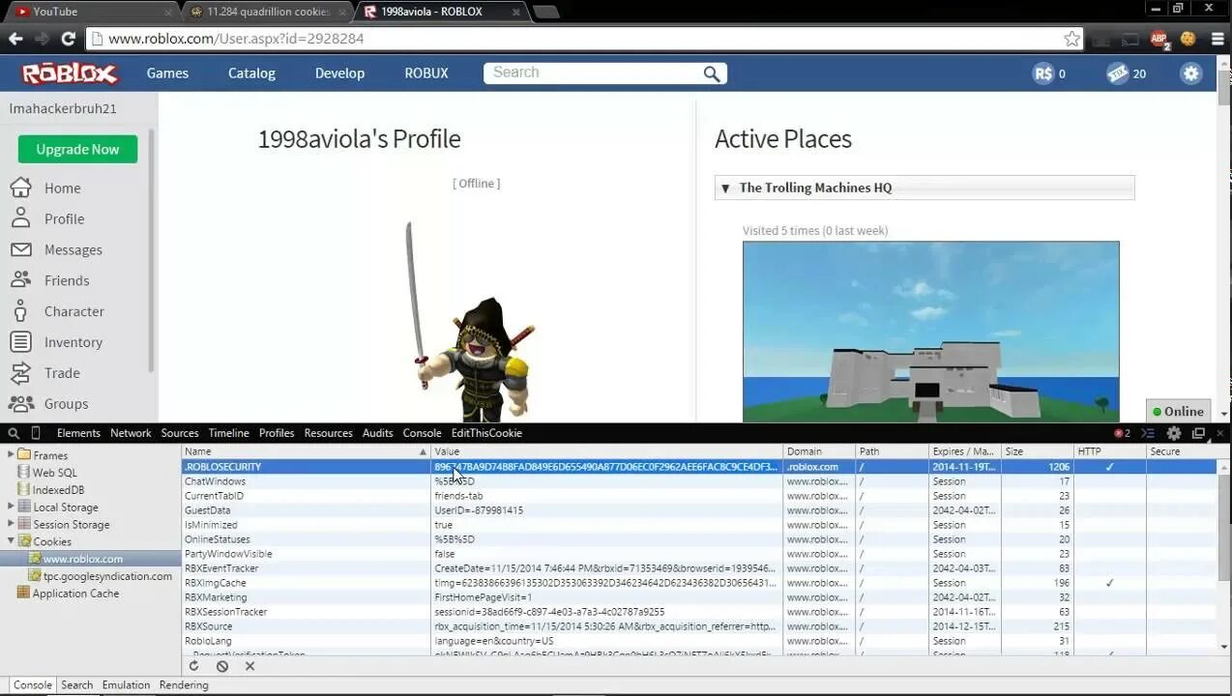Select the GuestData cookie row

pyautogui.click(x=699, y=510)
